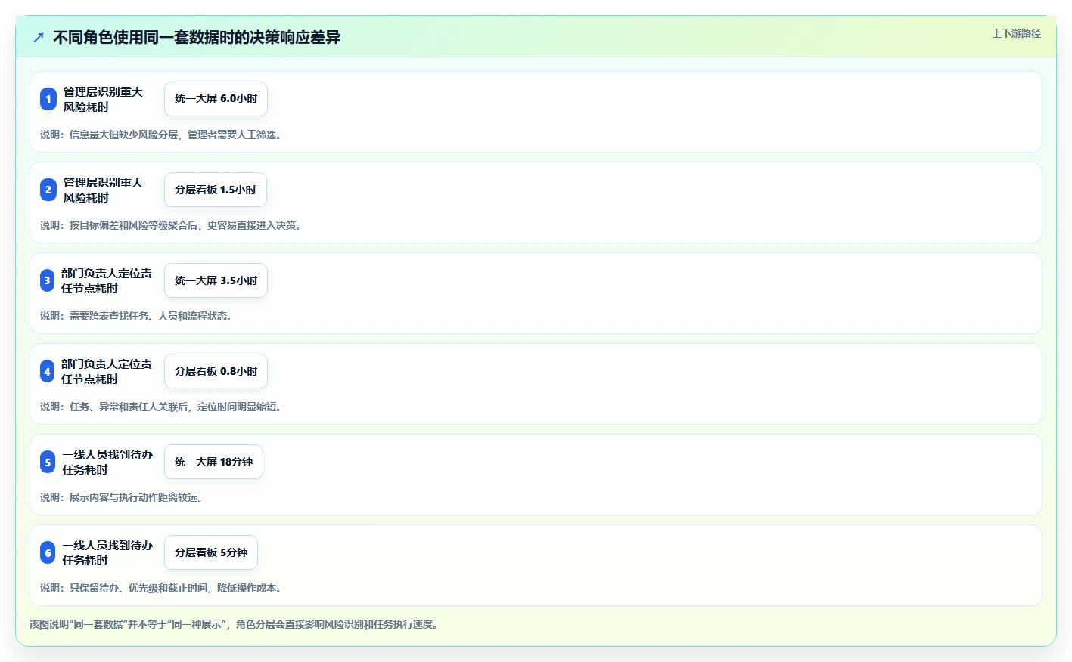
Task: Click the 分层看板 1.5小时 chip
Action: [x=216, y=190]
